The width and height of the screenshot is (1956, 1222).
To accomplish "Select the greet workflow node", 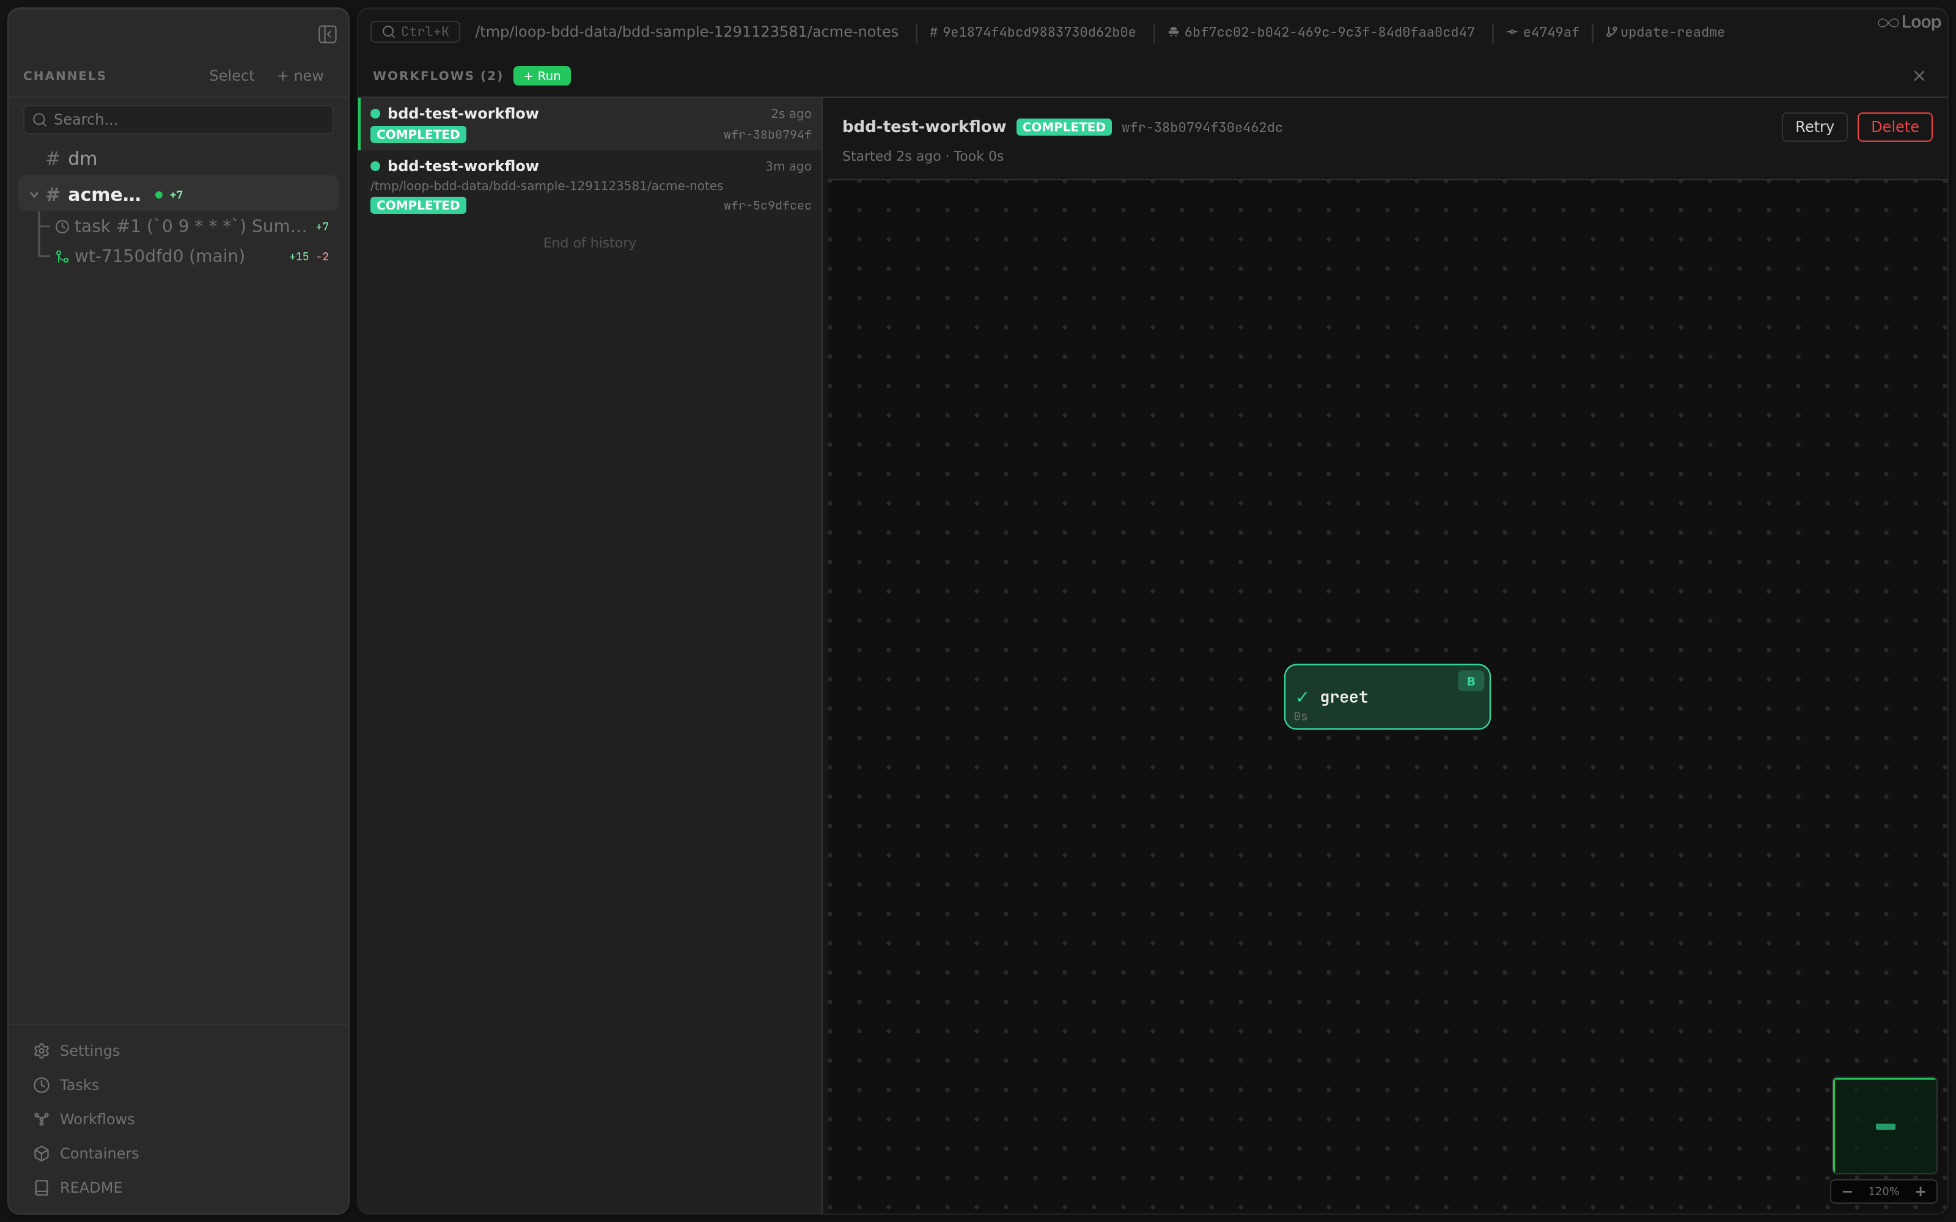I will [x=1387, y=697].
